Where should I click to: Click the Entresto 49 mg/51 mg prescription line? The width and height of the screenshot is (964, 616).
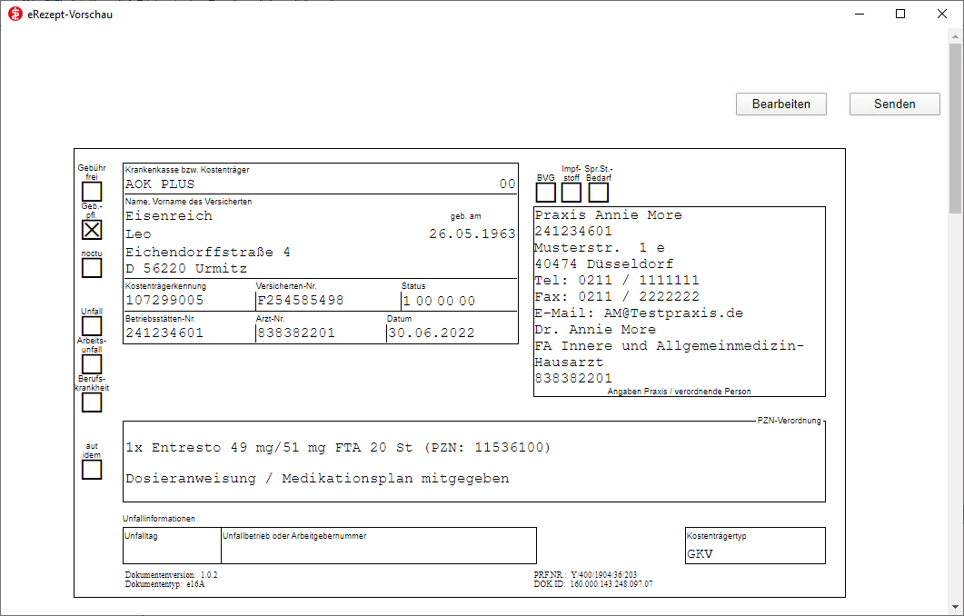tap(338, 448)
